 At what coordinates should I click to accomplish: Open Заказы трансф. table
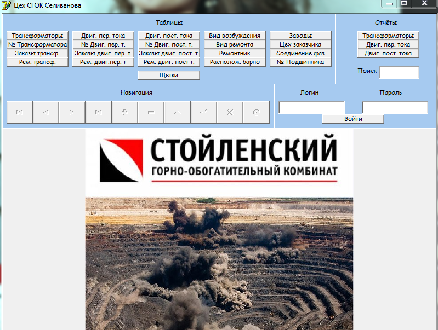pyautogui.click(x=37, y=53)
